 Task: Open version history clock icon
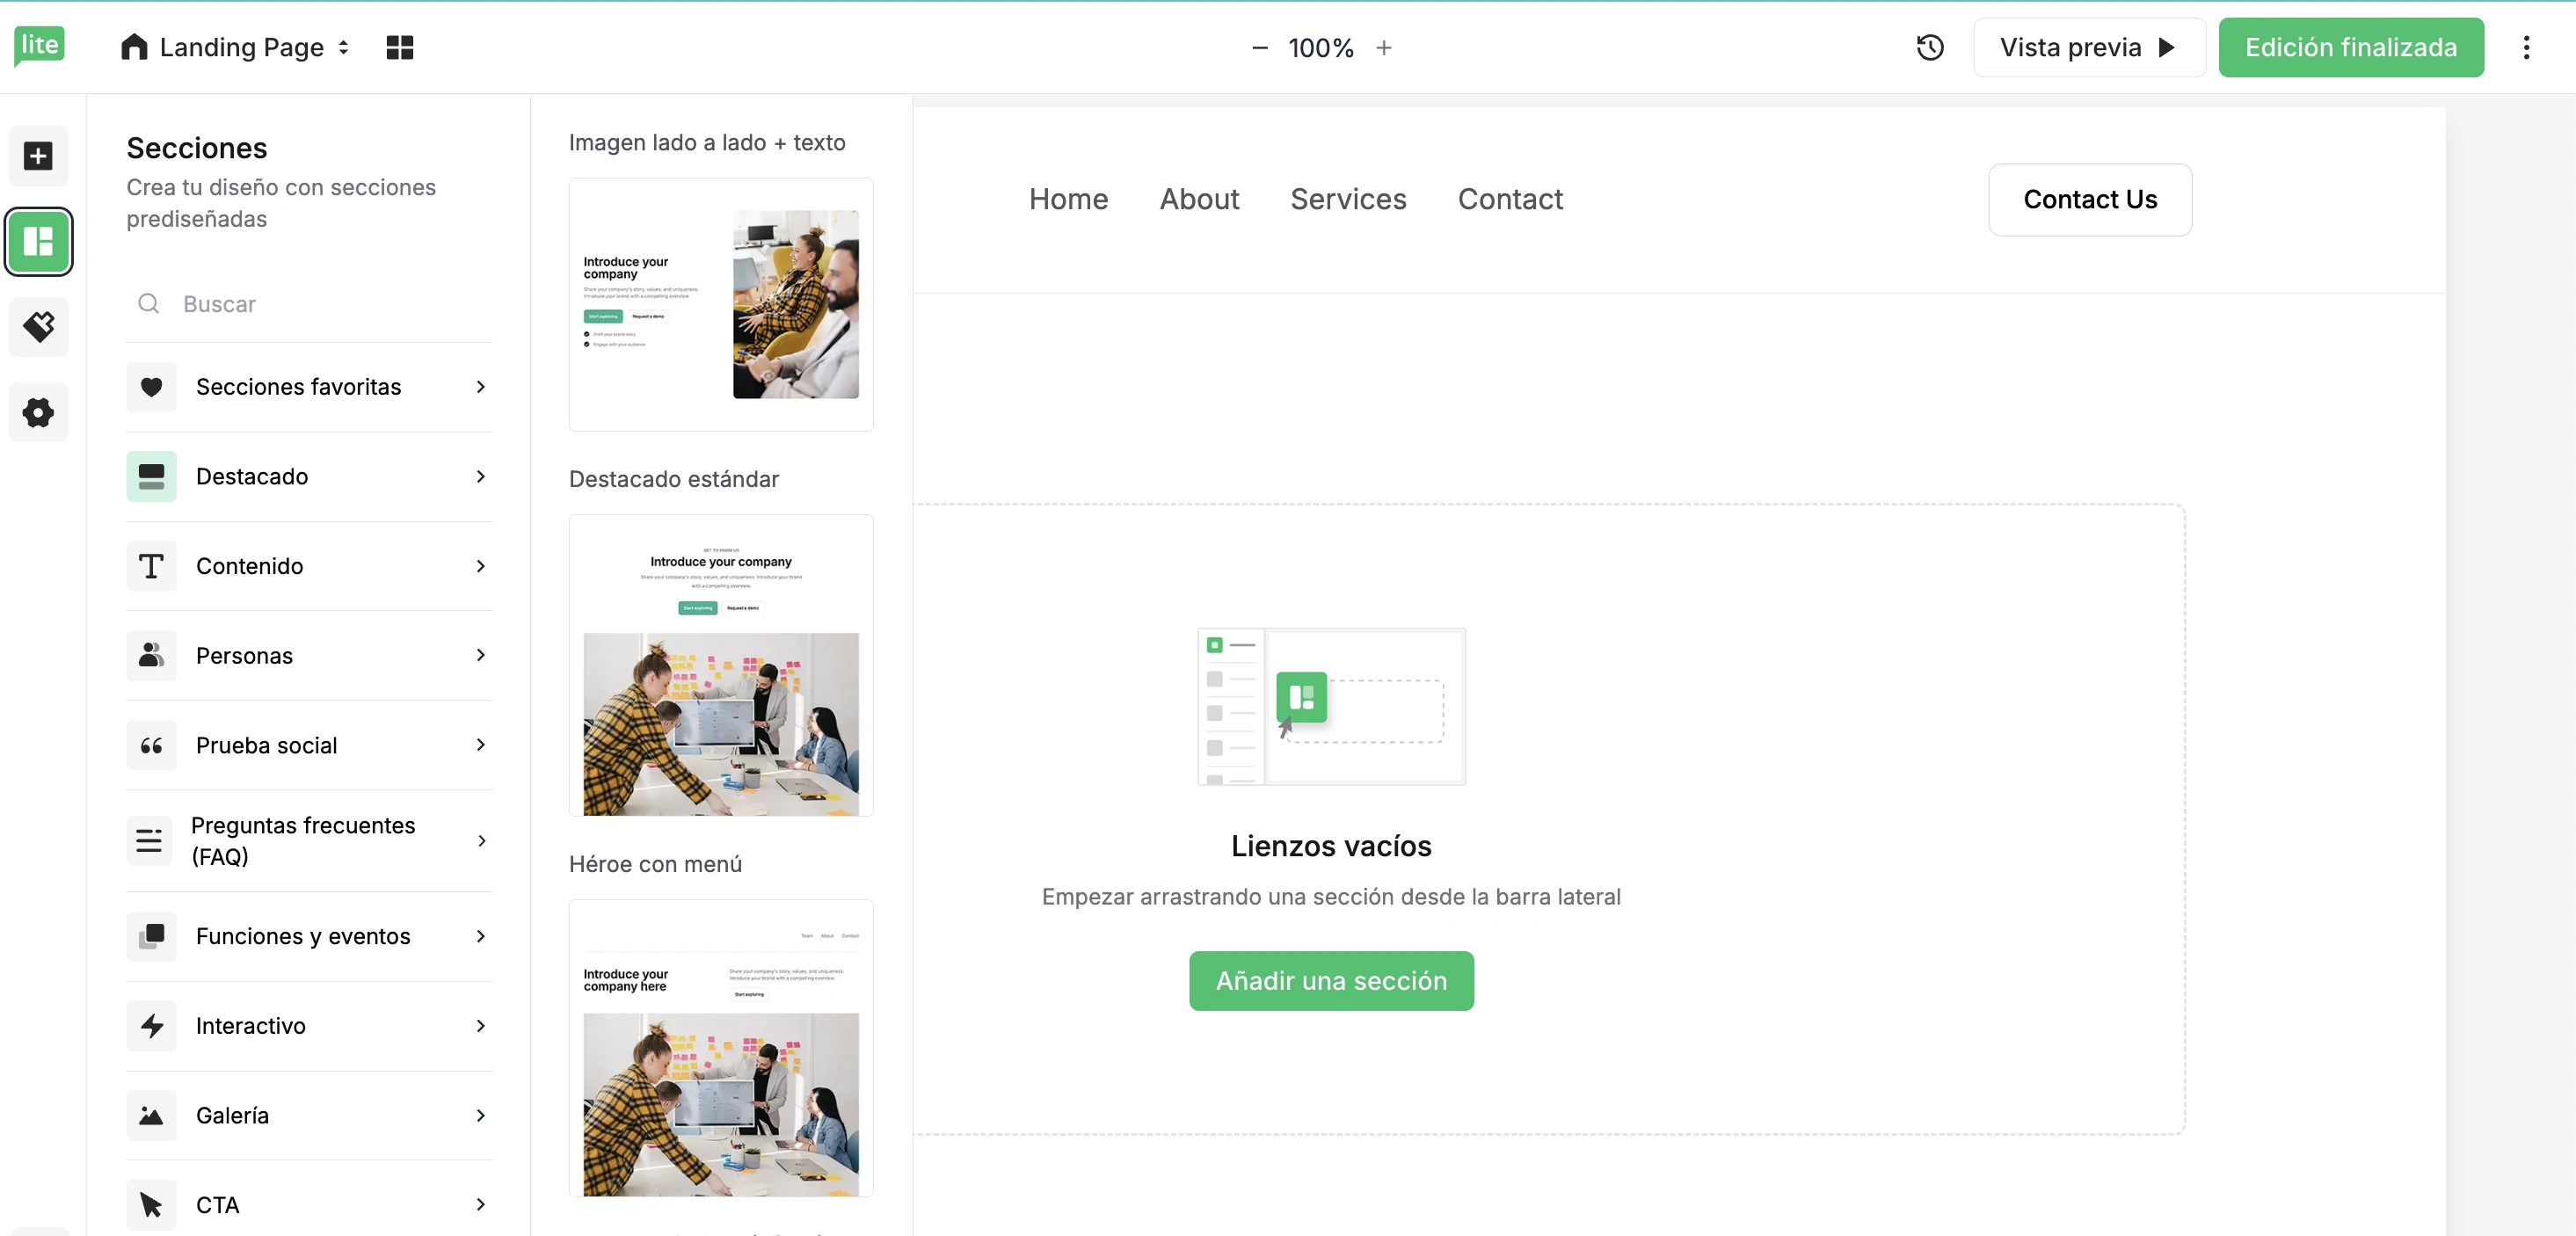click(x=1929, y=47)
